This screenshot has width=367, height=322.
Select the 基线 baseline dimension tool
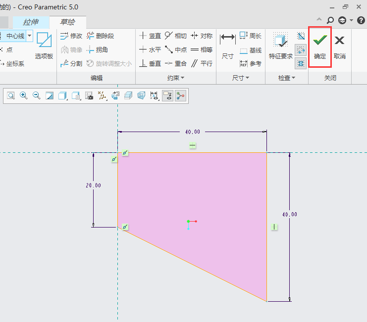pos(251,50)
